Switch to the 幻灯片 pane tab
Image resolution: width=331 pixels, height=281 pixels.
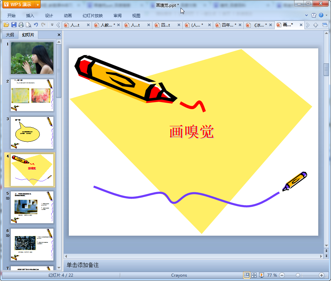[28, 35]
